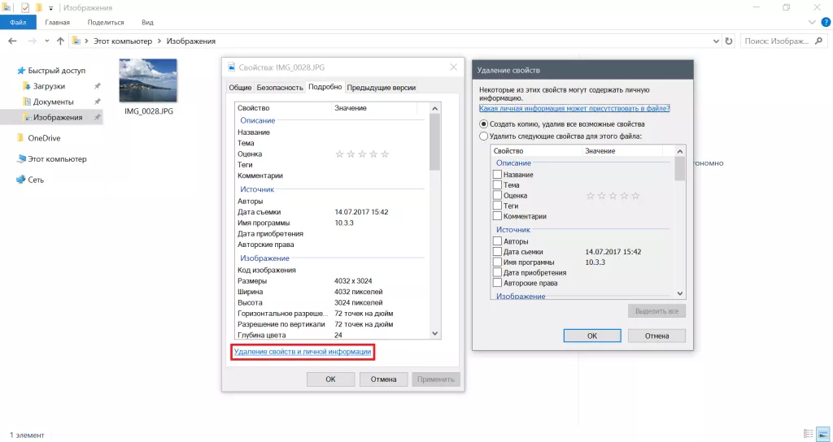
Task: Expand the ribbon chevron
Action: (812, 22)
